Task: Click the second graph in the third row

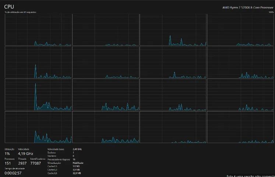Action: point(106,95)
